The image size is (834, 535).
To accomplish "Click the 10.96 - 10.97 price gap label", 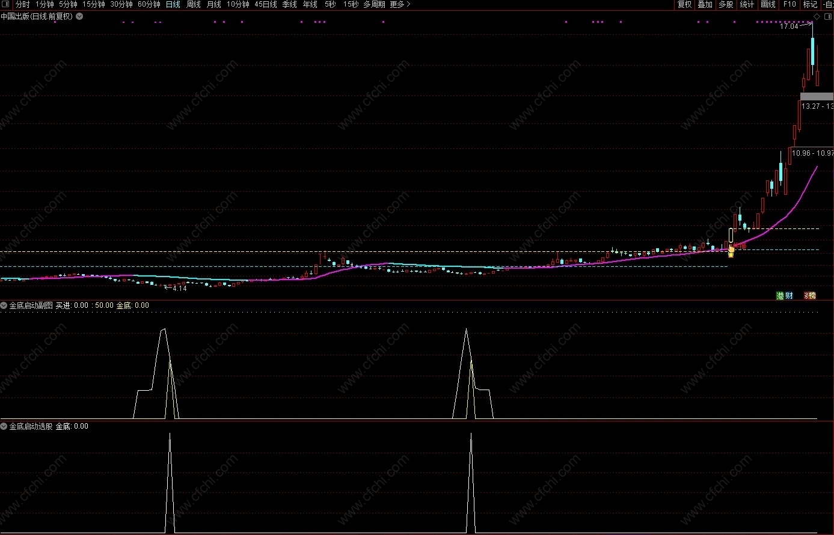I will [812, 153].
